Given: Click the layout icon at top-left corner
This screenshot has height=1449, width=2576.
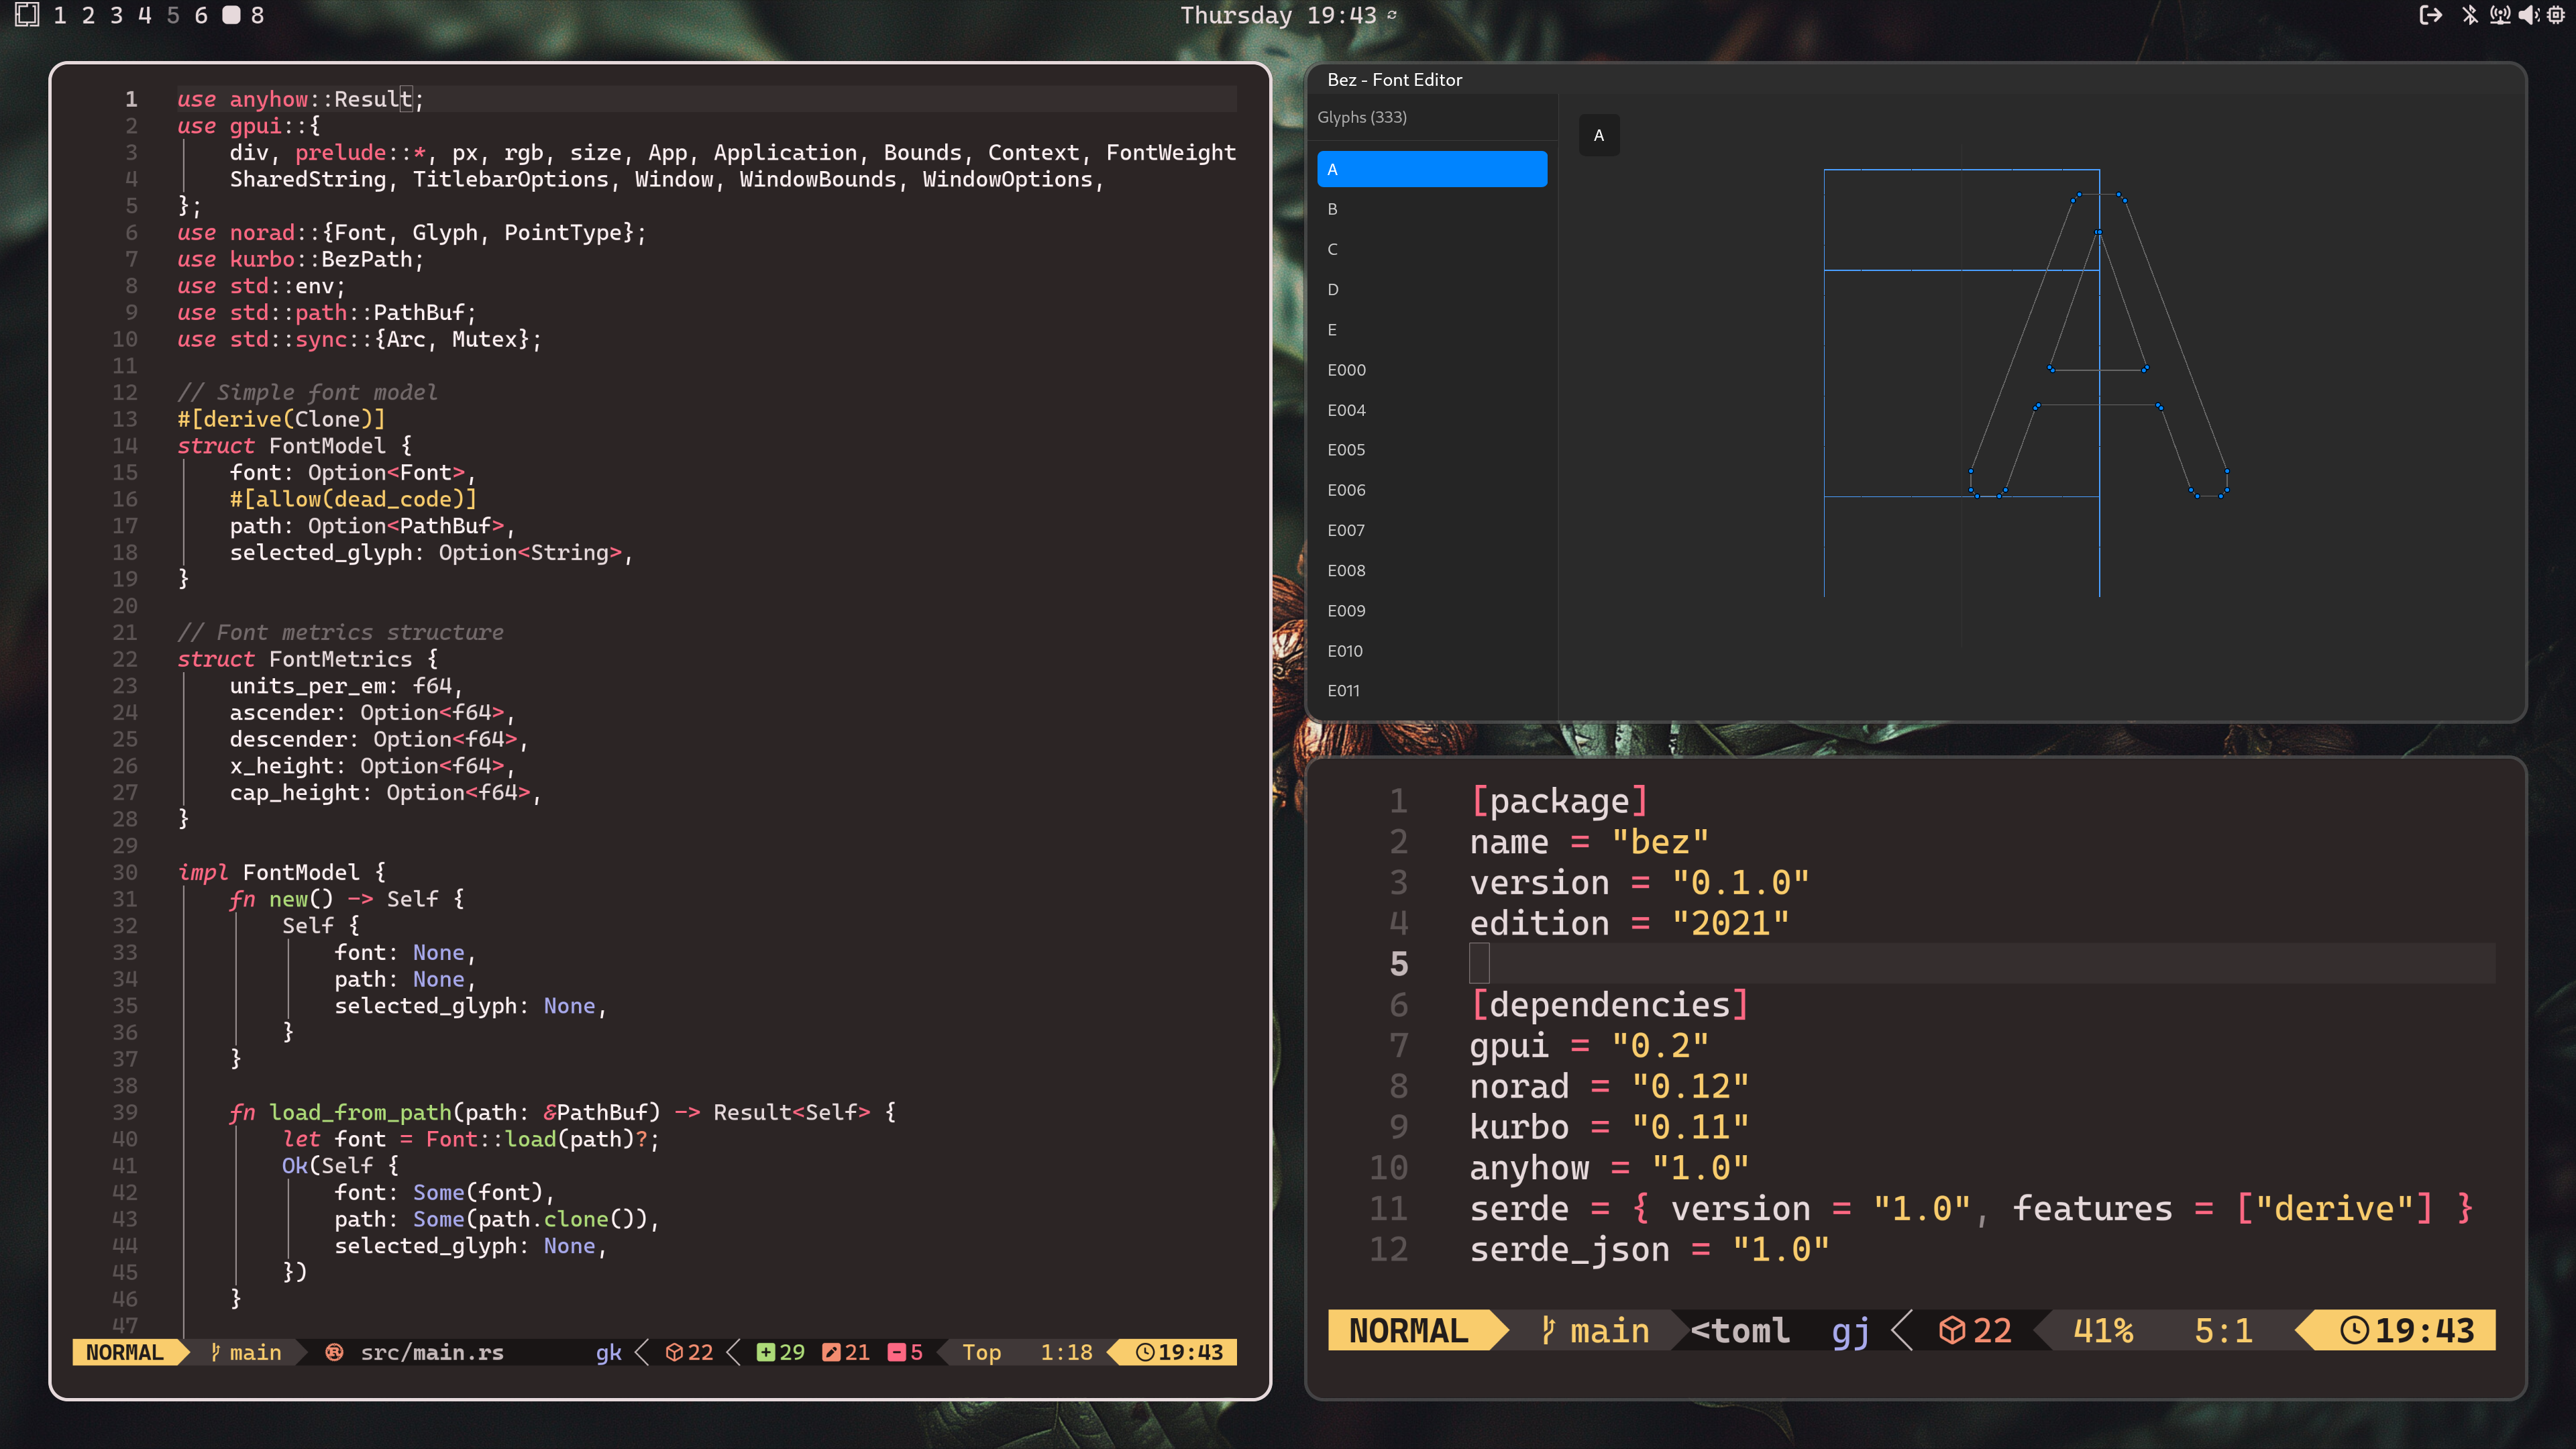Looking at the screenshot, I should point(27,15).
